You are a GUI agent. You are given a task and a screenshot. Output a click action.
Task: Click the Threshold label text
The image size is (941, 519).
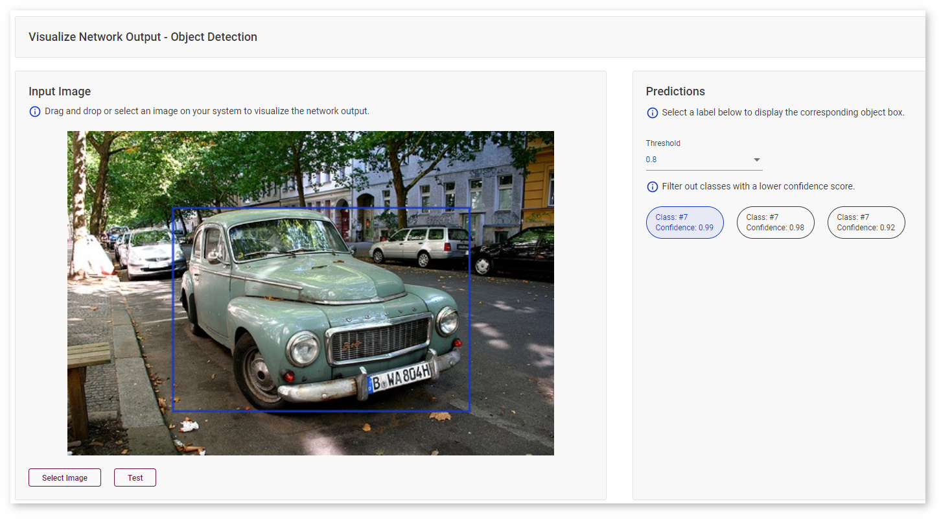(663, 143)
